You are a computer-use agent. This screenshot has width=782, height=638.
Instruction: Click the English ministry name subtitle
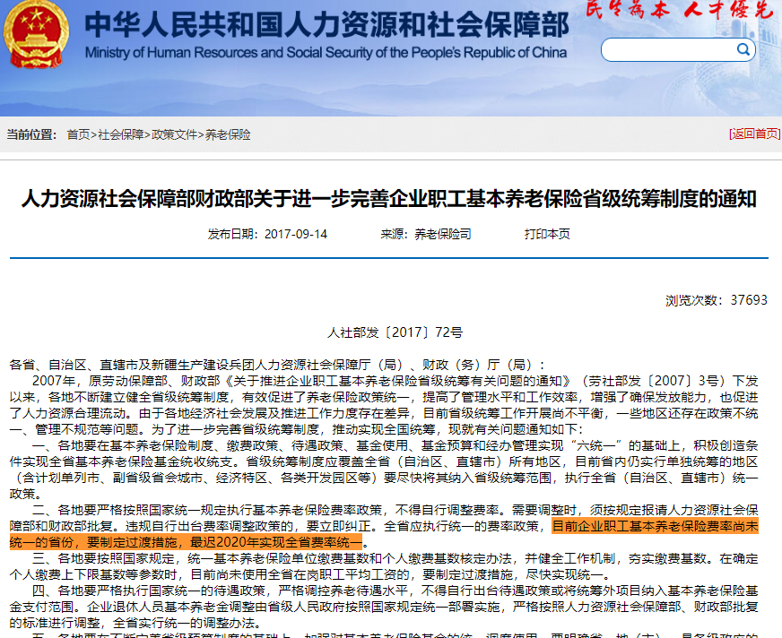326,53
